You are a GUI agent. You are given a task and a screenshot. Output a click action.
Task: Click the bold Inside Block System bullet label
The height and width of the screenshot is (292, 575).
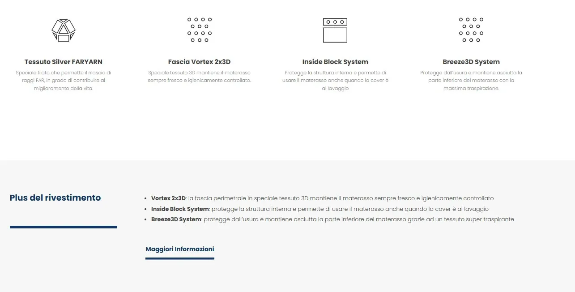point(180,209)
